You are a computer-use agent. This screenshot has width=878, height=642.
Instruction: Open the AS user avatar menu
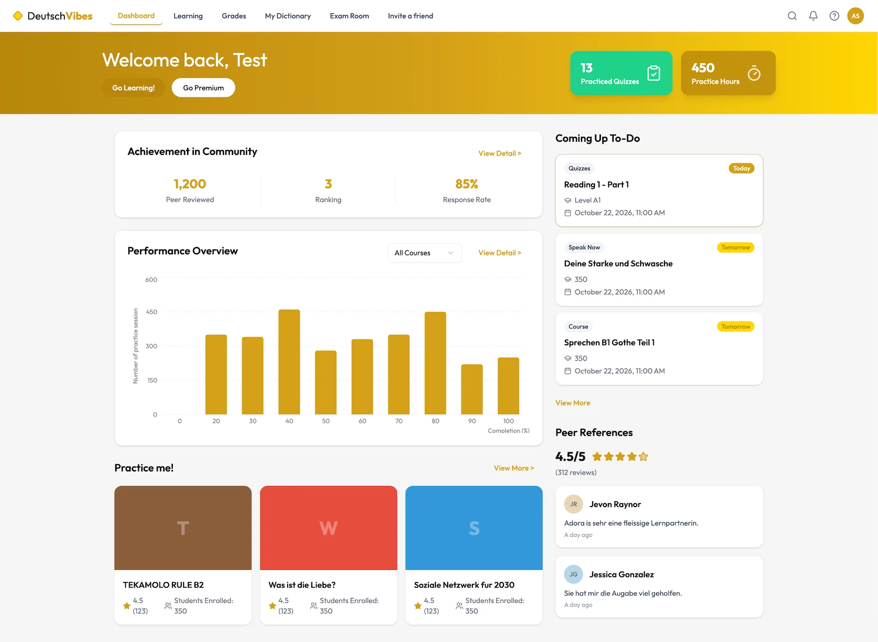(x=855, y=16)
